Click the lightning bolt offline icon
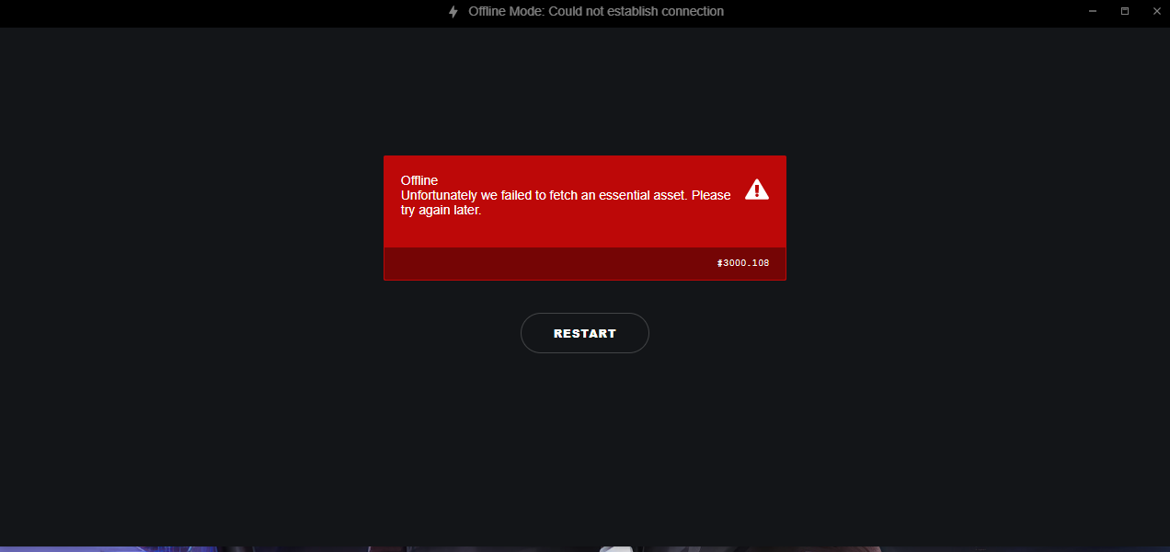This screenshot has width=1170, height=552. point(453,12)
